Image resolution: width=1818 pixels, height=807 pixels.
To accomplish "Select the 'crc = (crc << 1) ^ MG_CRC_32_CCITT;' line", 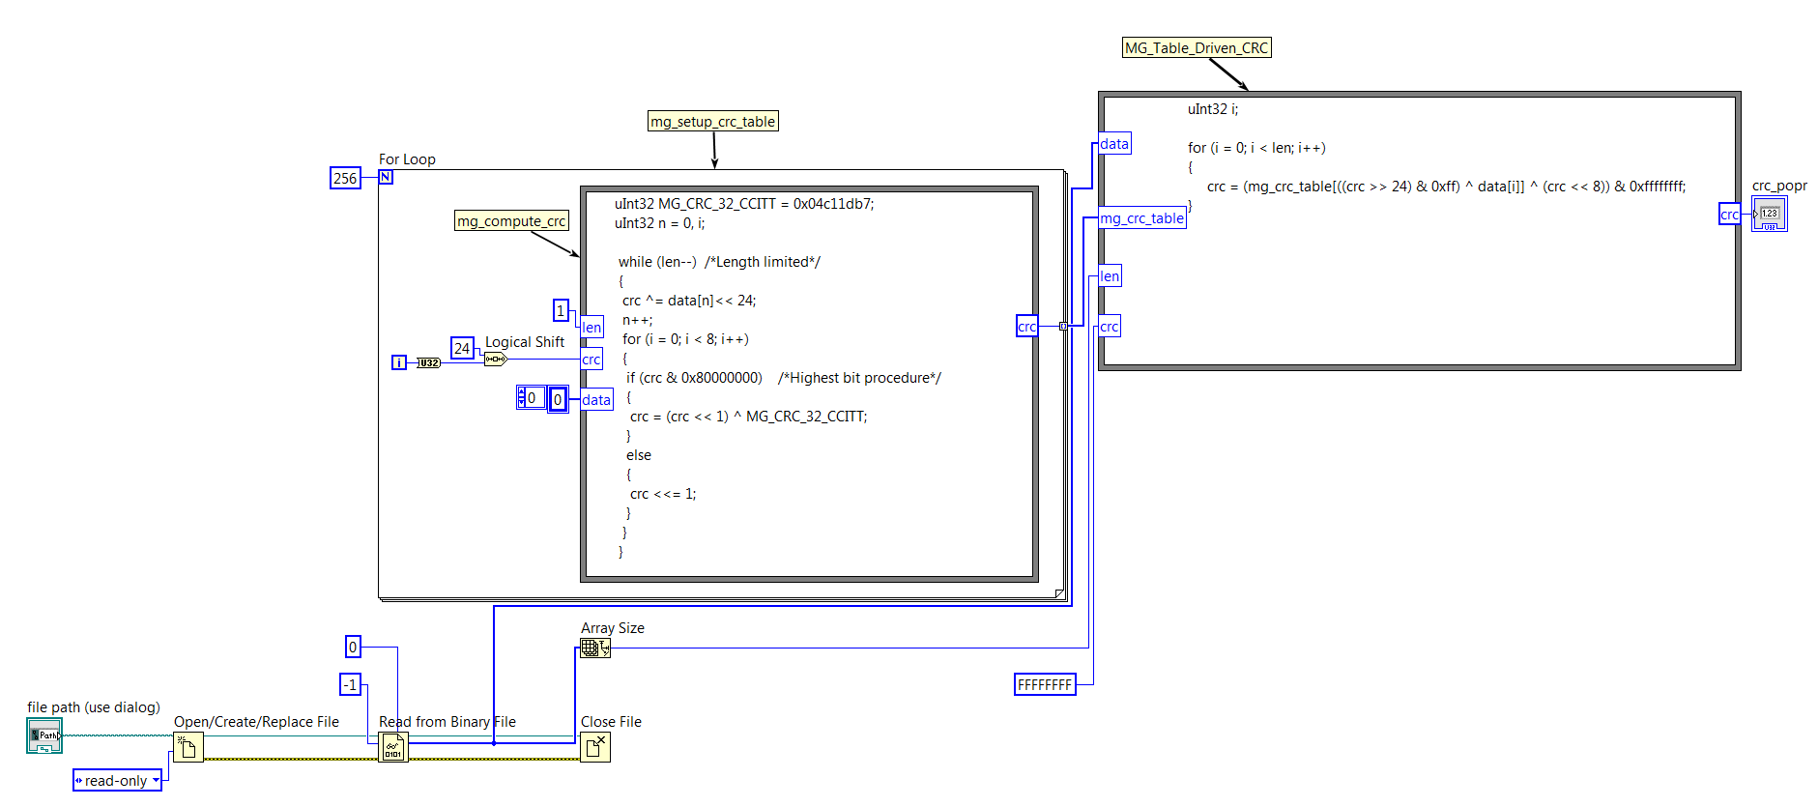I will coord(749,417).
